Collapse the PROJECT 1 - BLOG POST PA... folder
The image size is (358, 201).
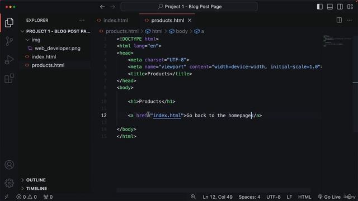pos(56,31)
